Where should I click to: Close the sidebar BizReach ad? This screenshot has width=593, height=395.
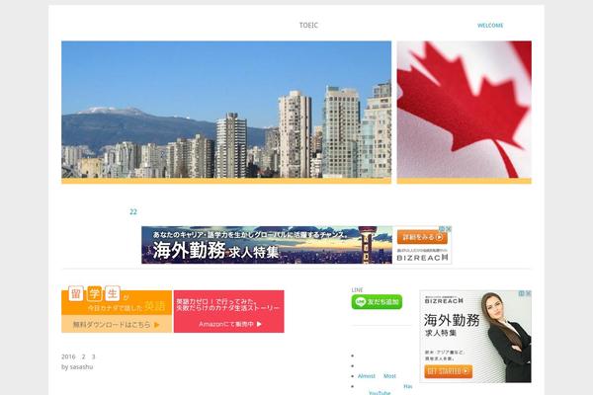529,293
